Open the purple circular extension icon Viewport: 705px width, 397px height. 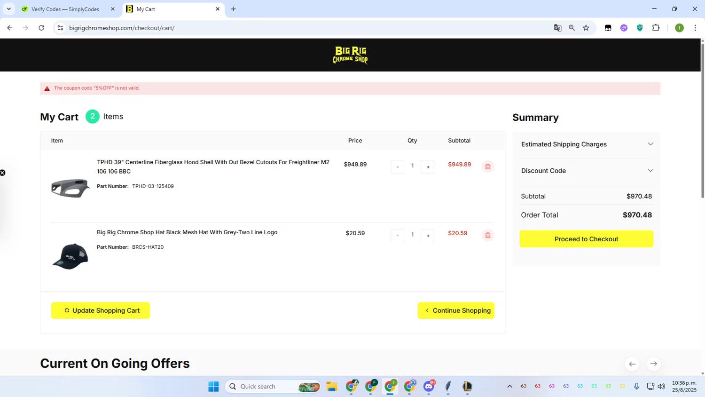(x=624, y=28)
